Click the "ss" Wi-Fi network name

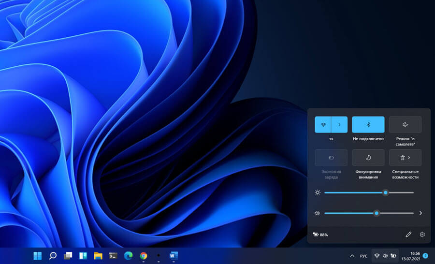[x=331, y=139]
